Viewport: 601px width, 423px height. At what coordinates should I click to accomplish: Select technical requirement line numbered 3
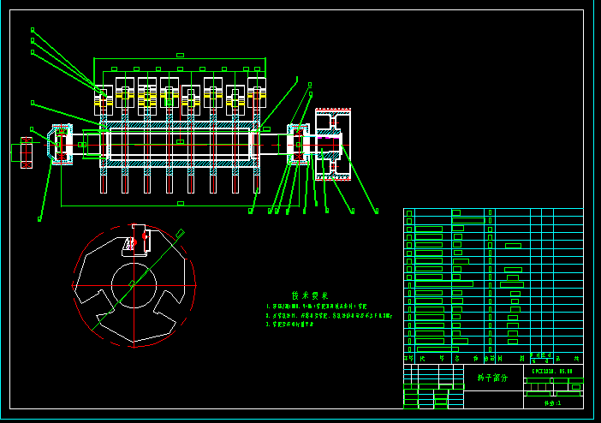pos(289,324)
